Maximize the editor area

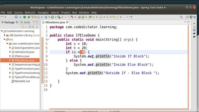click(x=189, y=22)
